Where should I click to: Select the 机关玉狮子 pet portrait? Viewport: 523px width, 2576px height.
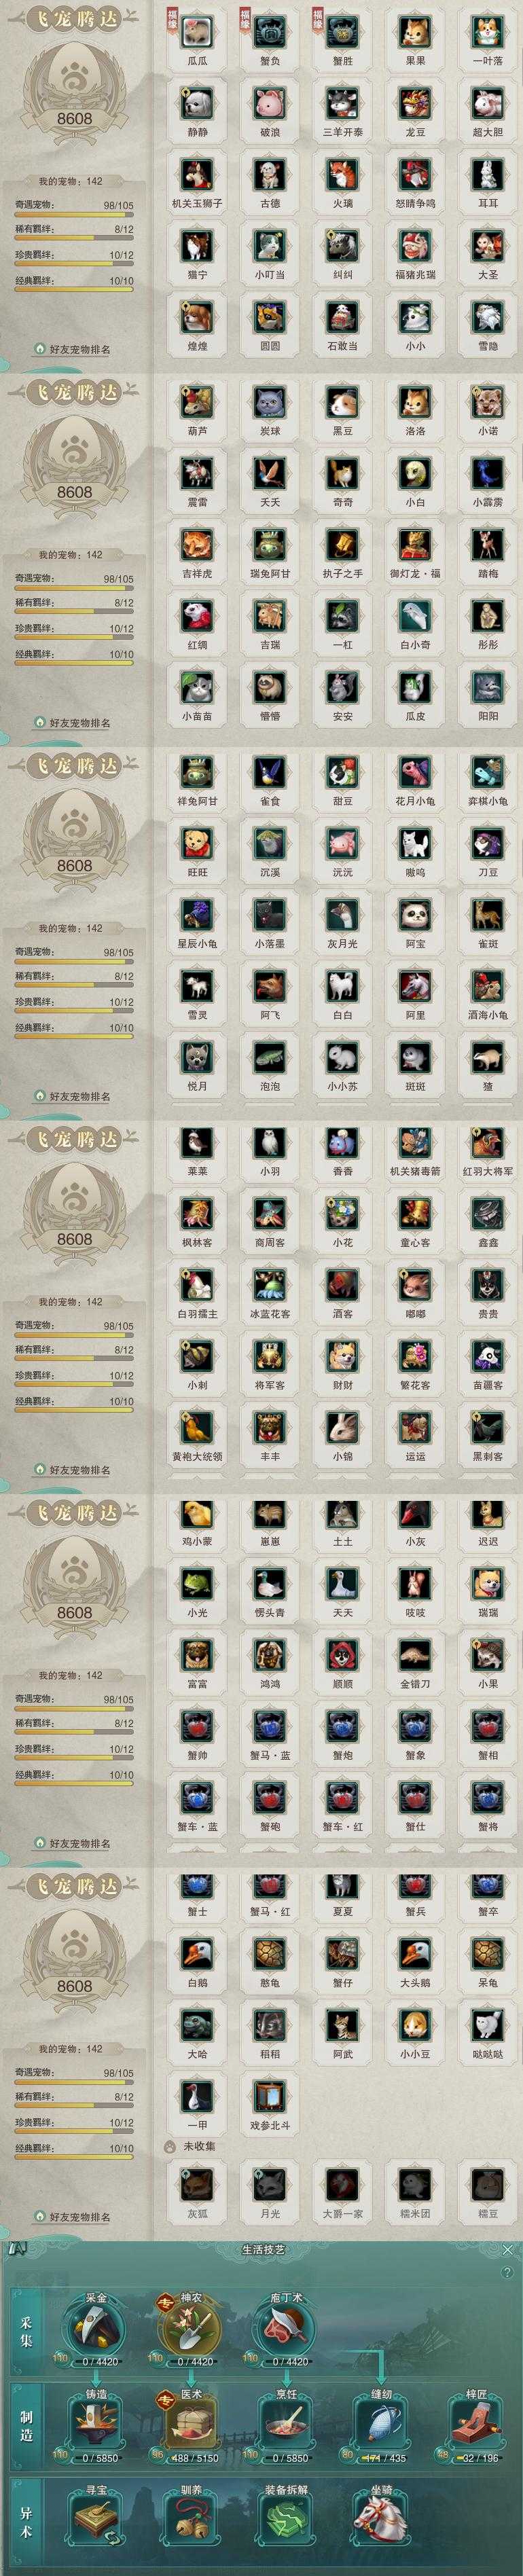(x=198, y=175)
